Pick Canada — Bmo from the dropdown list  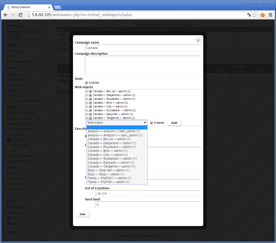(x=117, y=151)
